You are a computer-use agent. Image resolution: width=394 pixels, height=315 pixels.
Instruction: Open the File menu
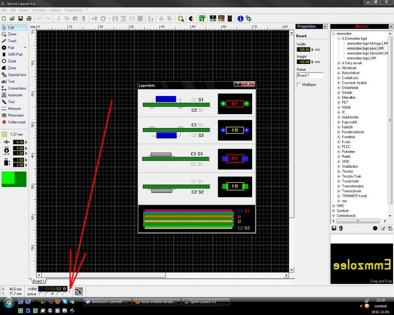click(x=4, y=10)
